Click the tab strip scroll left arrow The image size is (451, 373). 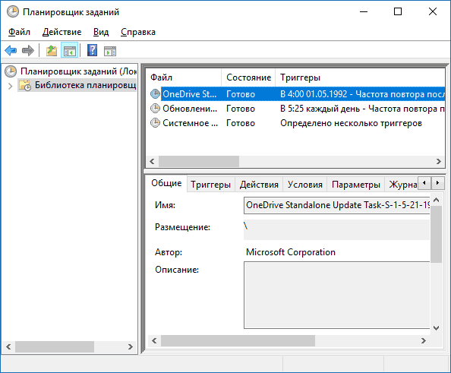point(424,183)
